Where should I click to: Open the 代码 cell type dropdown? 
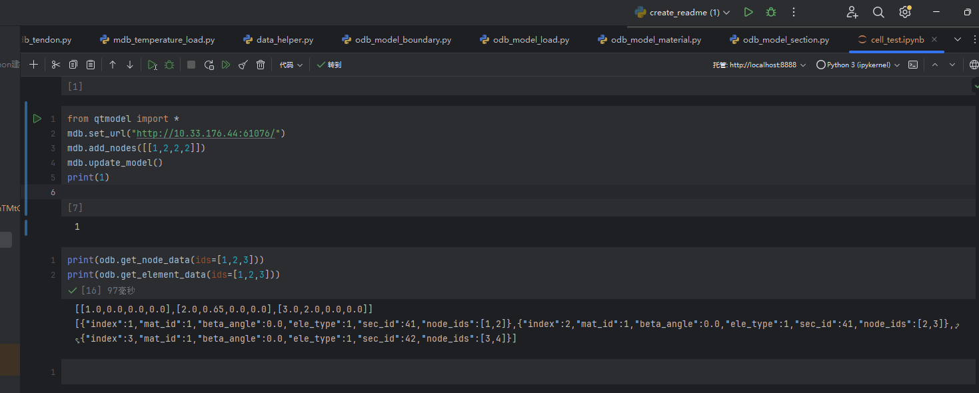(291, 65)
